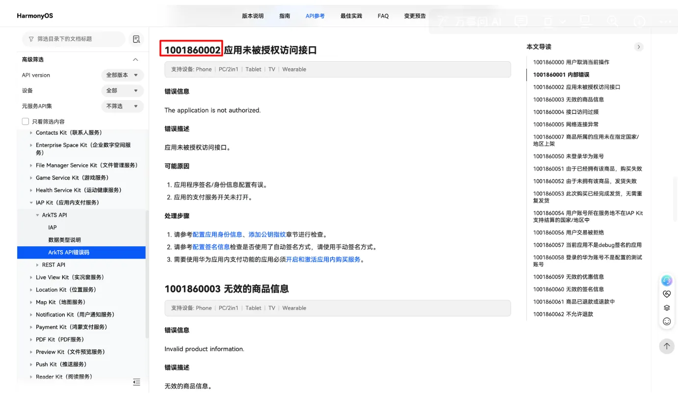The image size is (678, 416).
Task: Open the 设备 全部 dropdown
Action: pyautogui.click(x=123, y=91)
